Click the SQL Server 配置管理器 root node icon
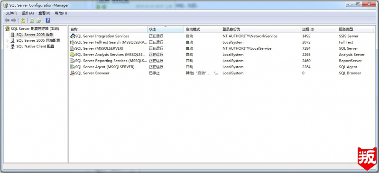 point(7,29)
